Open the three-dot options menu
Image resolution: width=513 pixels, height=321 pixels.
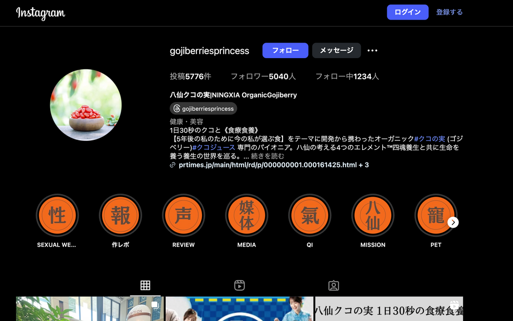click(372, 51)
